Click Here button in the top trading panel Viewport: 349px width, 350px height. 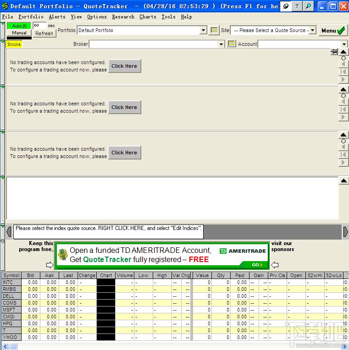tap(124, 66)
